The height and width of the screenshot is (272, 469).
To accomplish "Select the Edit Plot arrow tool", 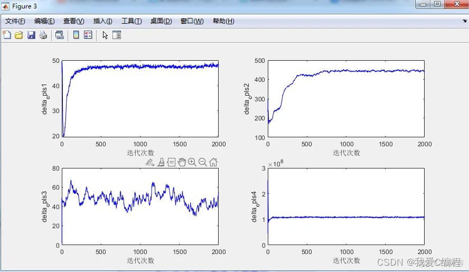I will click(x=105, y=35).
